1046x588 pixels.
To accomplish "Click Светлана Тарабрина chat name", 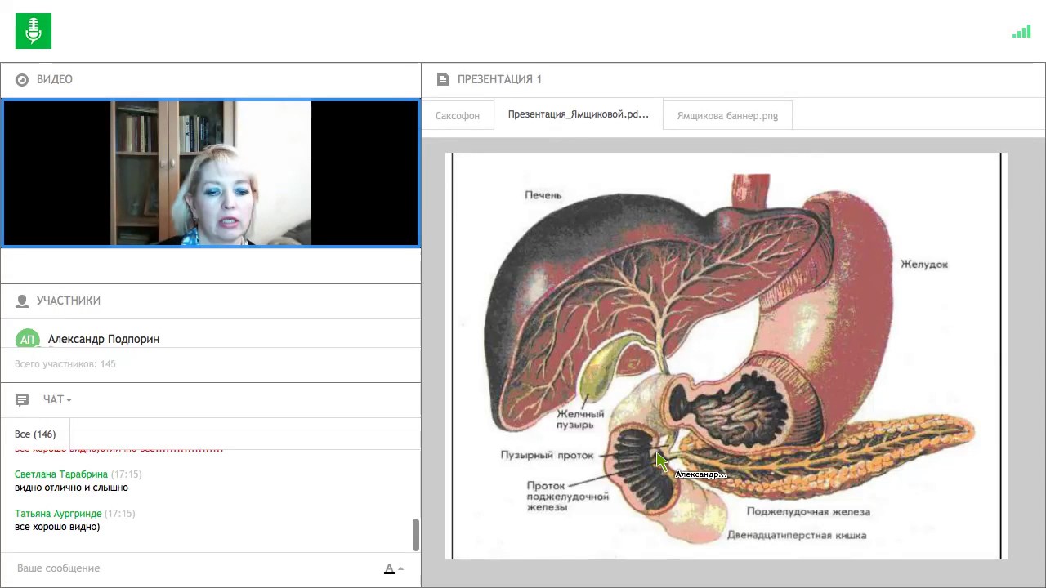I will point(61,474).
